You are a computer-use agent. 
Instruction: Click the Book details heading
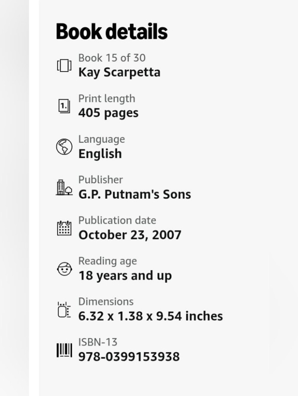tap(112, 32)
